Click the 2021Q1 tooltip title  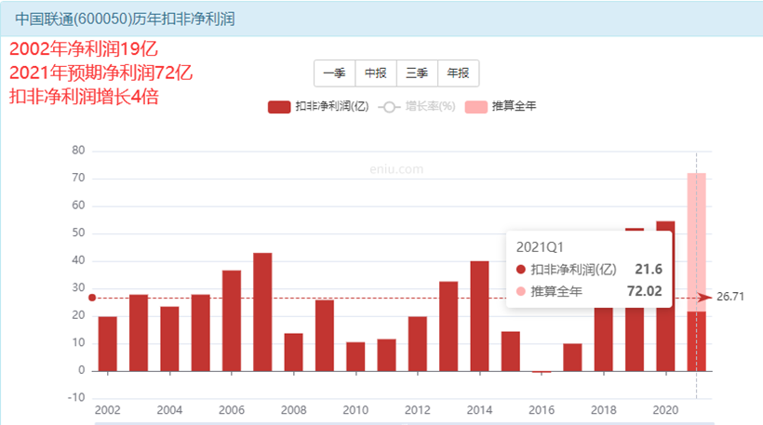click(540, 247)
